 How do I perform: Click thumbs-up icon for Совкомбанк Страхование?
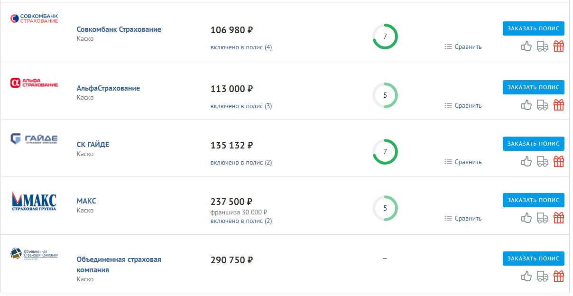pos(526,46)
